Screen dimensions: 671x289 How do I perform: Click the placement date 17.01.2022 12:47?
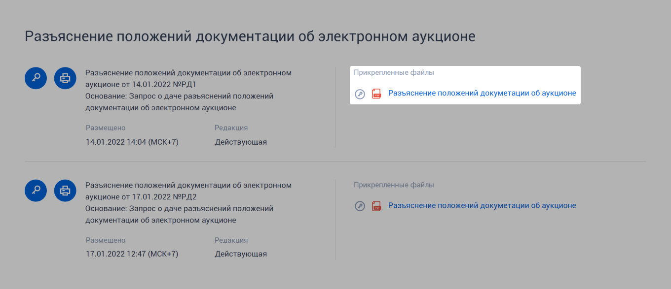(132, 254)
